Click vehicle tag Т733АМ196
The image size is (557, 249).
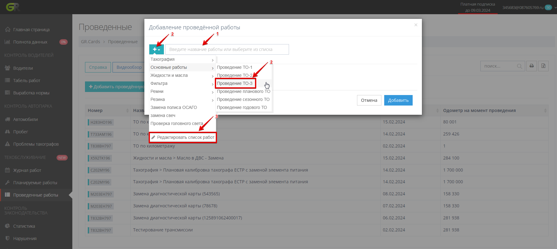point(101,135)
